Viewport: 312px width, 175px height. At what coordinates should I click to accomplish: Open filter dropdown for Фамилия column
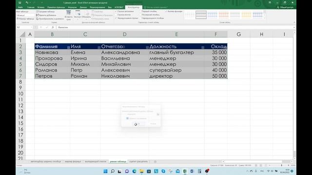click(x=68, y=47)
